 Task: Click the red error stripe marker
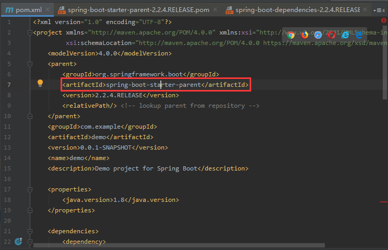[x=383, y=202]
